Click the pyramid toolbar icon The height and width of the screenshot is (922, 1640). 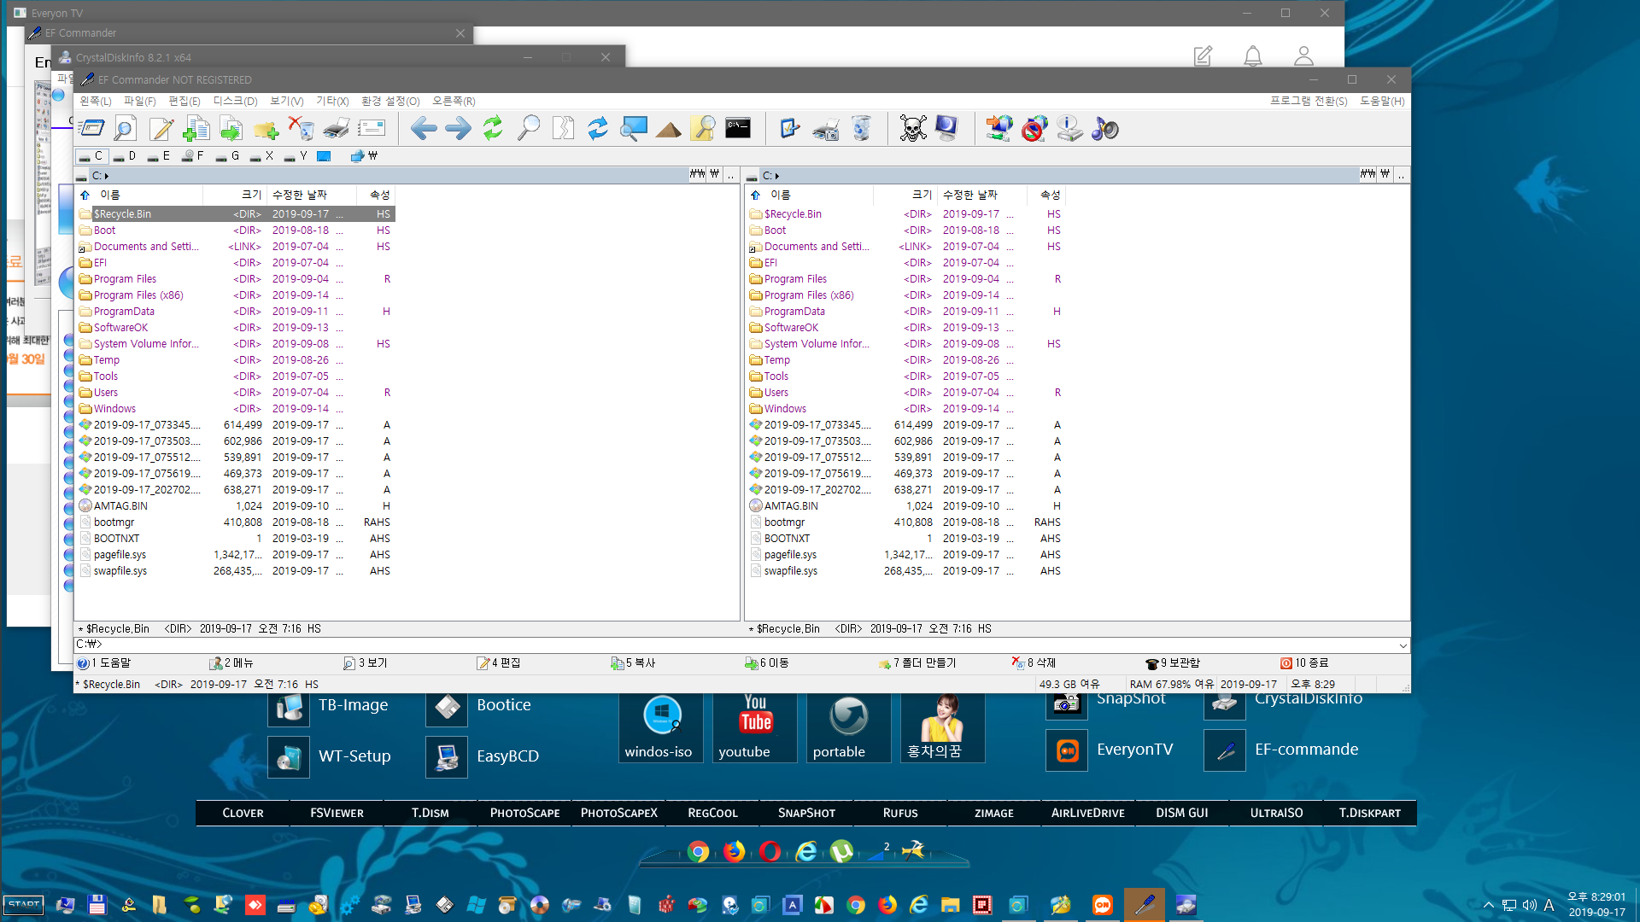click(669, 129)
